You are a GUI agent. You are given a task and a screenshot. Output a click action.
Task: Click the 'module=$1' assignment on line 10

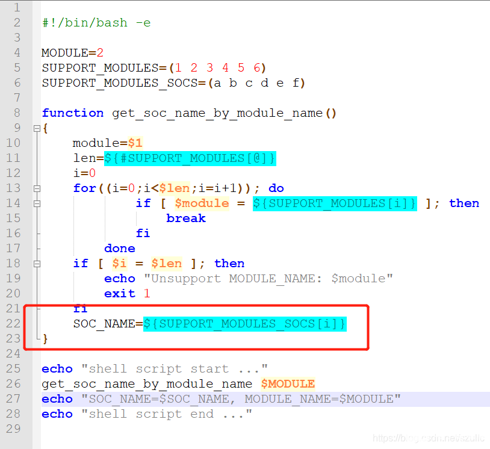coord(108,143)
